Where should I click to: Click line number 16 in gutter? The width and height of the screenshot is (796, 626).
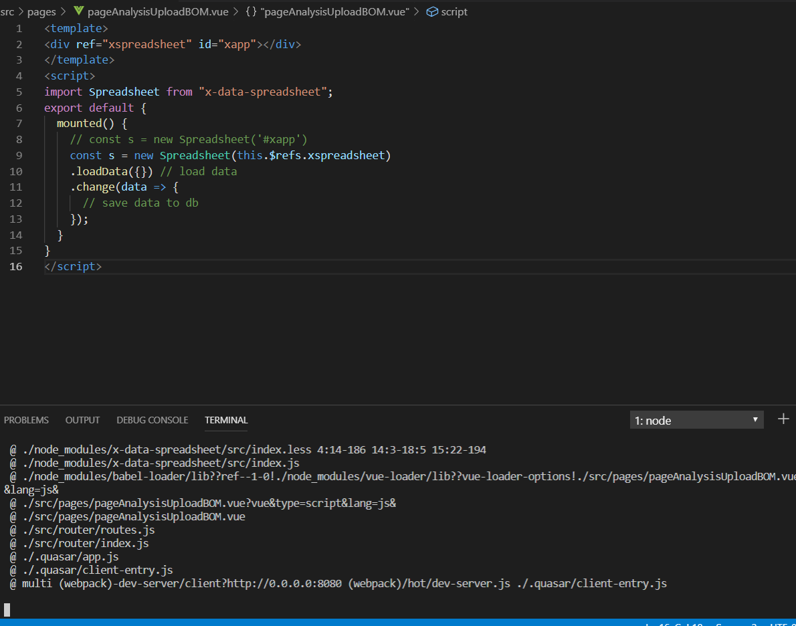click(16, 266)
